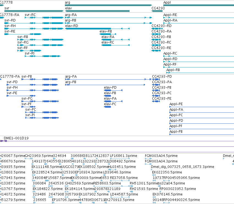Select the elav-PD protein glyph
The height and width of the screenshot is (204, 234).
(x=113, y=90)
